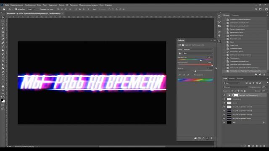Viewport: 269px width, 151px height.
Task: Open the Фильтр menu
Action: click(61, 5)
